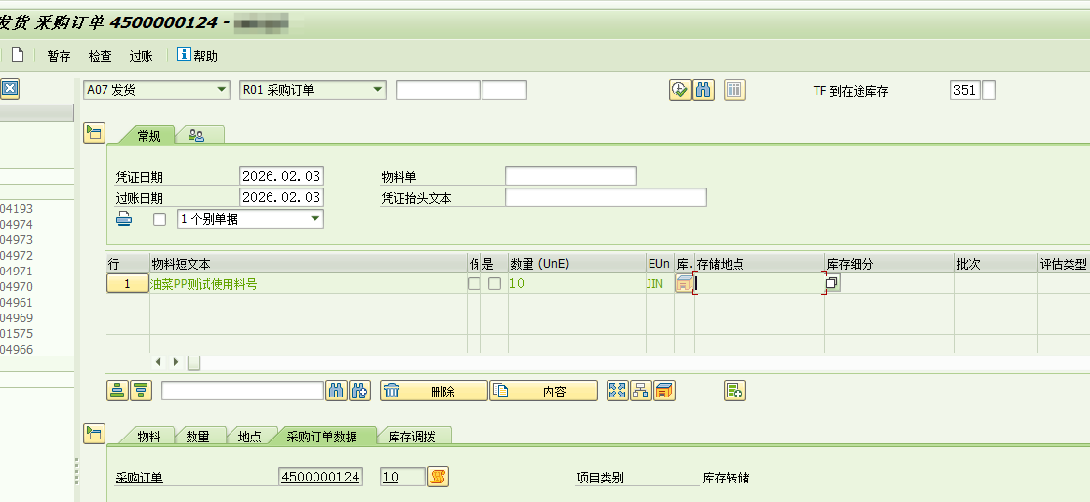Click the green add-line icon at right of toolbar

click(734, 391)
